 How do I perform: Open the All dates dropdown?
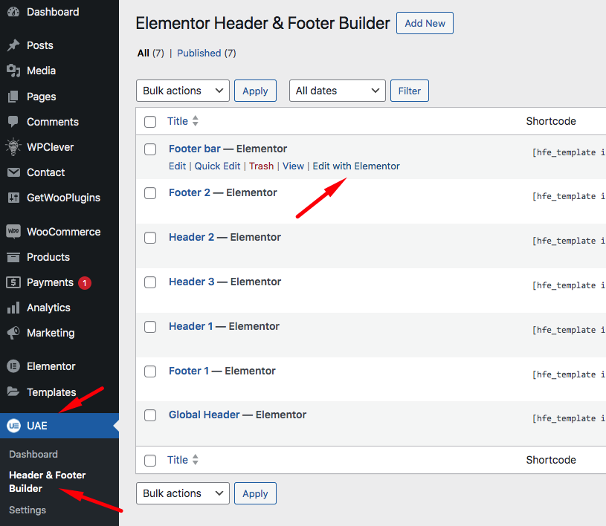point(338,91)
